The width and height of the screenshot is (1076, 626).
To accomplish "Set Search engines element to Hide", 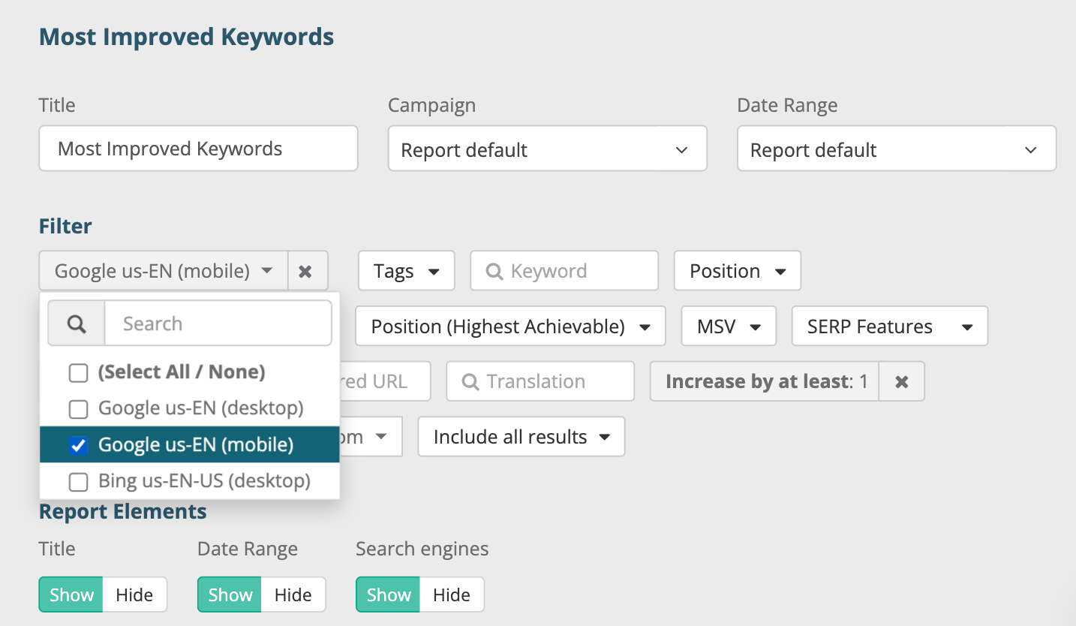I will pos(452,594).
